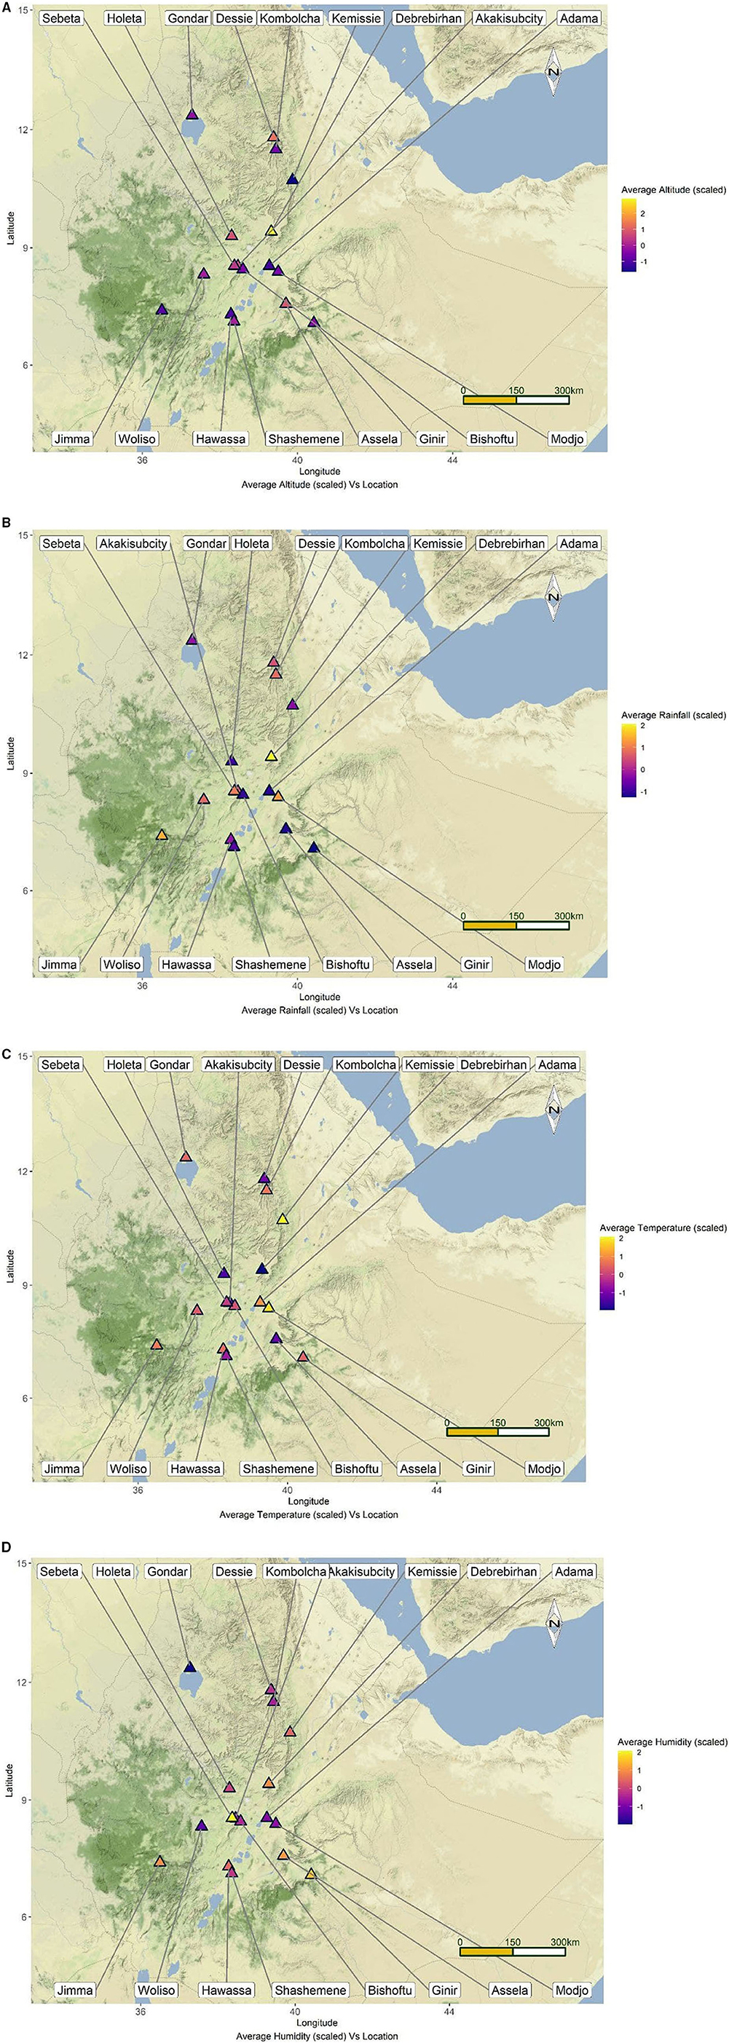Click the north arrow in panel A
Screen dimensions: 729x2043
[x=553, y=72]
